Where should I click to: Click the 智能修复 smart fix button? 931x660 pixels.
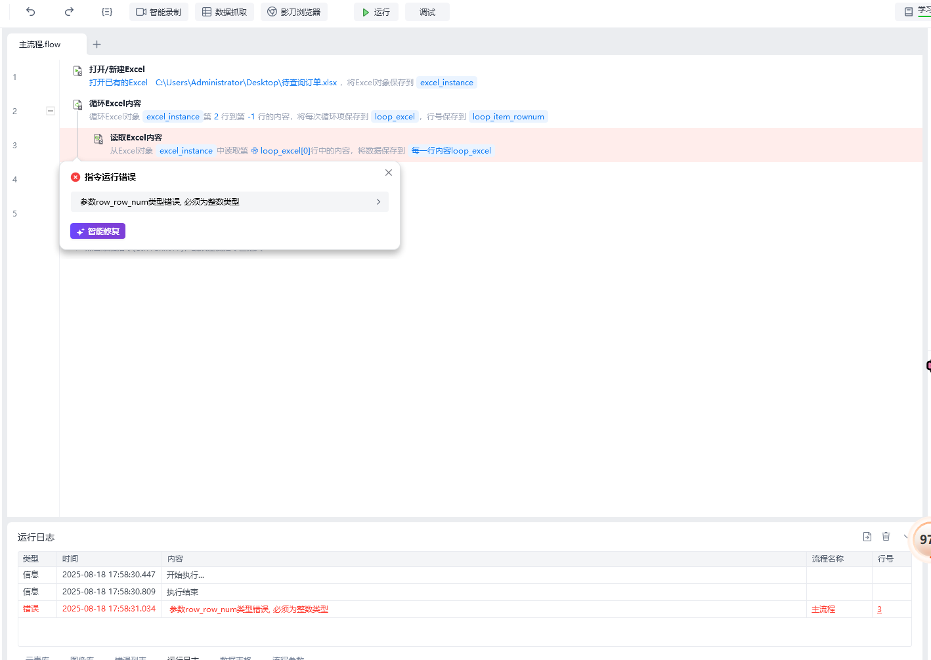point(98,231)
